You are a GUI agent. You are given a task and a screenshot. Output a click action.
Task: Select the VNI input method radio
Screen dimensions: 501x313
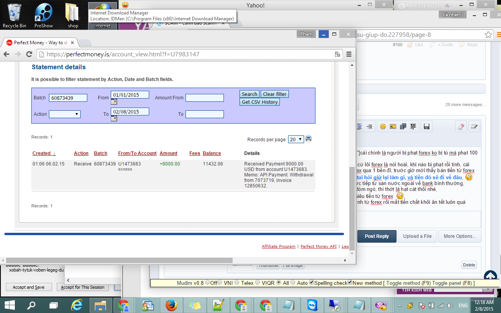pyautogui.click(x=220, y=283)
